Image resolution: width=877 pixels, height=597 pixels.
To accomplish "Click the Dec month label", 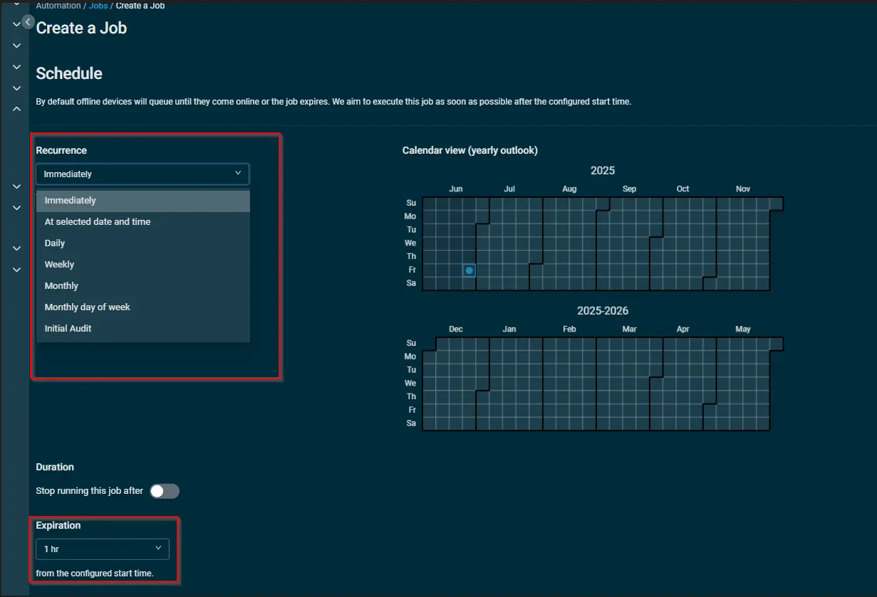I will pyautogui.click(x=456, y=329).
